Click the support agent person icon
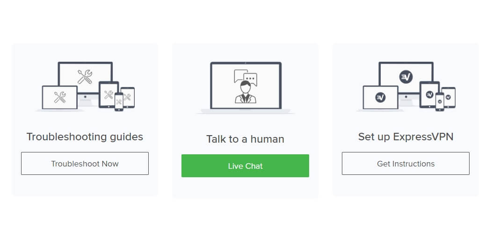The width and height of the screenshot is (492, 231). [x=246, y=92]
